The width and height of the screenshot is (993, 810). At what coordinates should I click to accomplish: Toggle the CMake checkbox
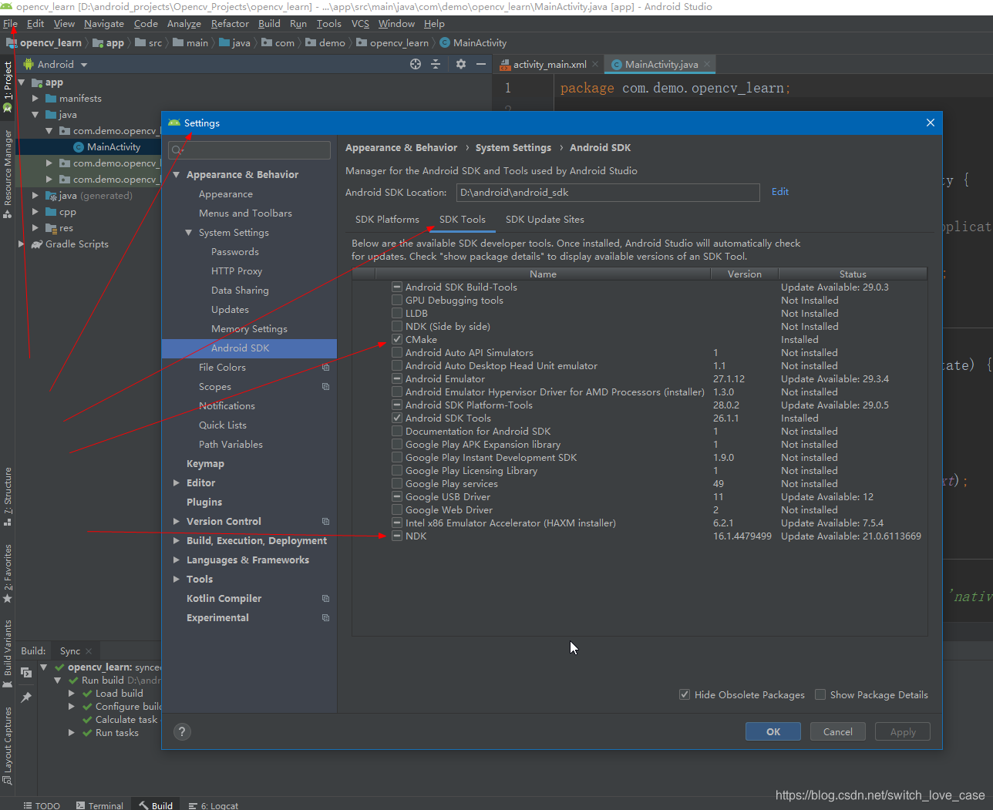tap(397, 339)
